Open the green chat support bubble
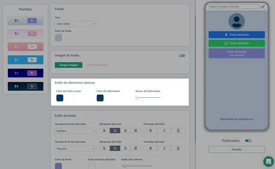The image size is (275, 169). (268, 161)
